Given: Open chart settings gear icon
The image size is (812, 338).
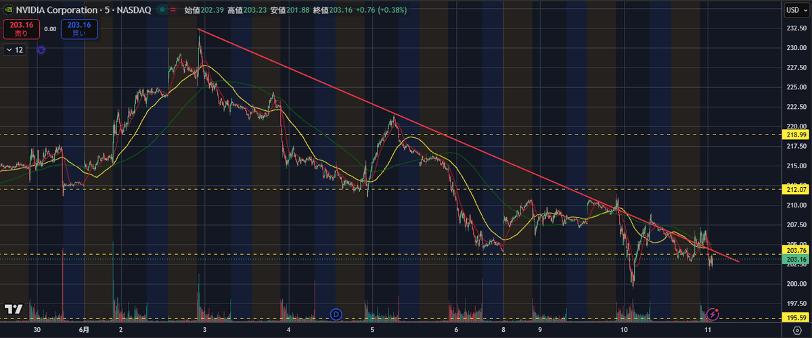Looking at the screenshot, I should [x=796, y=329].
